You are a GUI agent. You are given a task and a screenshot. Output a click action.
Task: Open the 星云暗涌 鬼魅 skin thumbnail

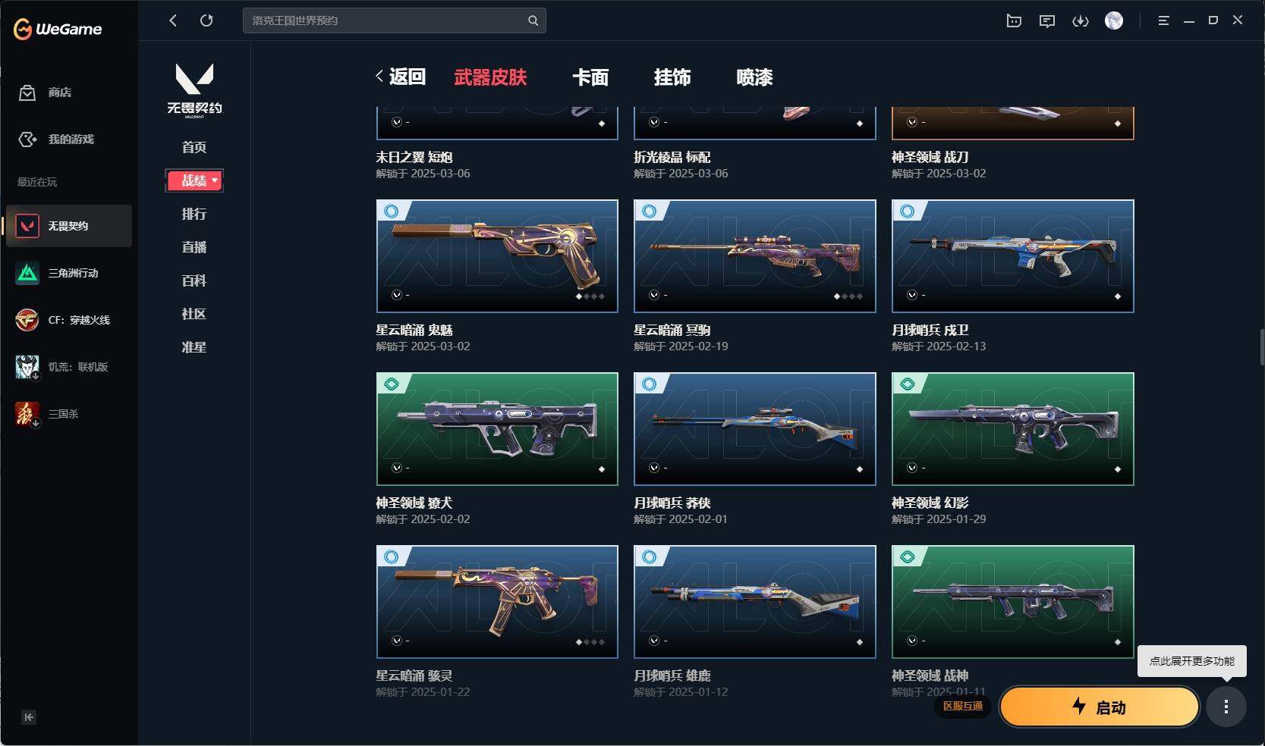497,256
